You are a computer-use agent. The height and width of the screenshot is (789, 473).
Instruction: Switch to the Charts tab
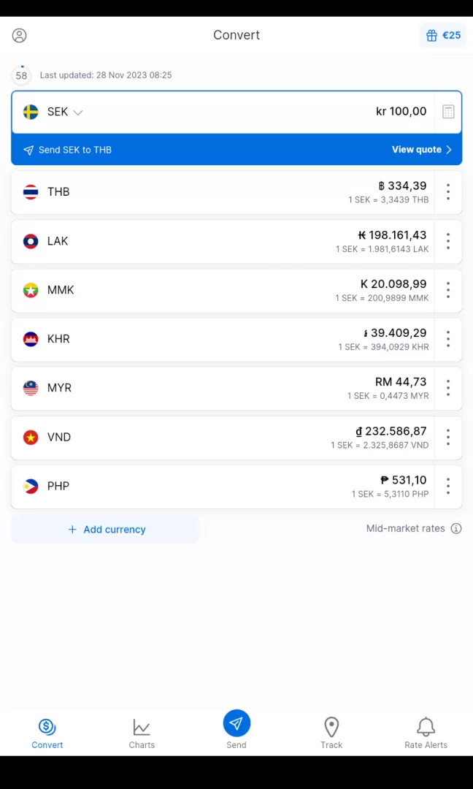(x=142, y=733)
